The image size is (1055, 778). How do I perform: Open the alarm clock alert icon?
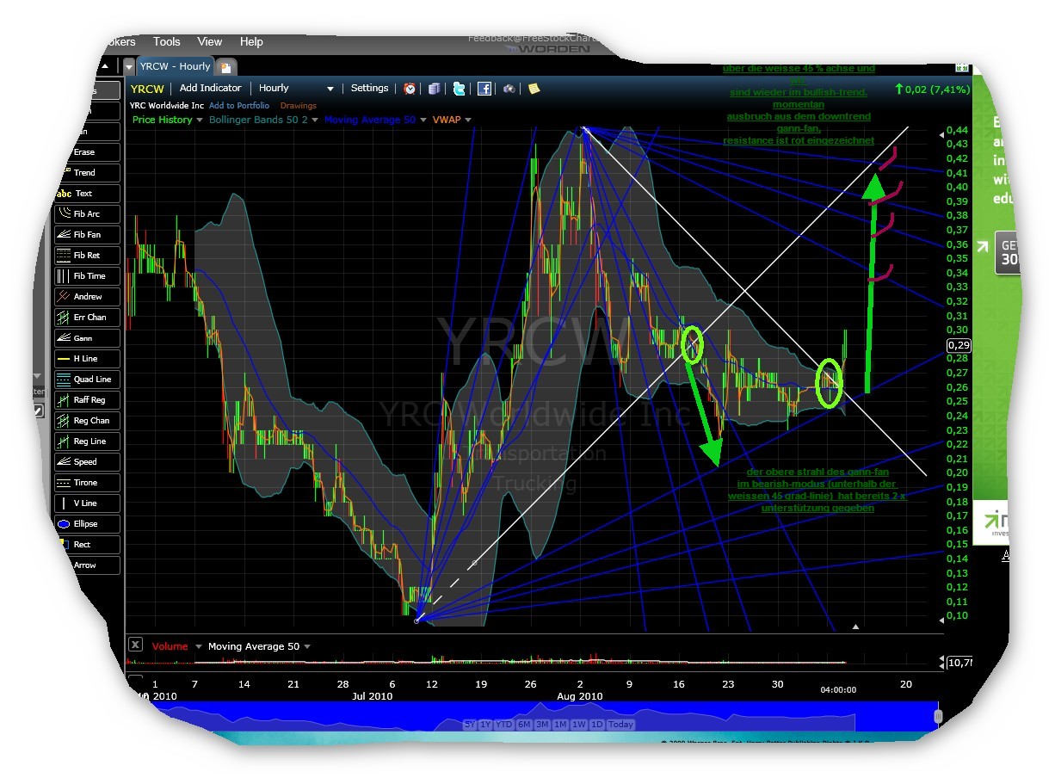[409, 88]
